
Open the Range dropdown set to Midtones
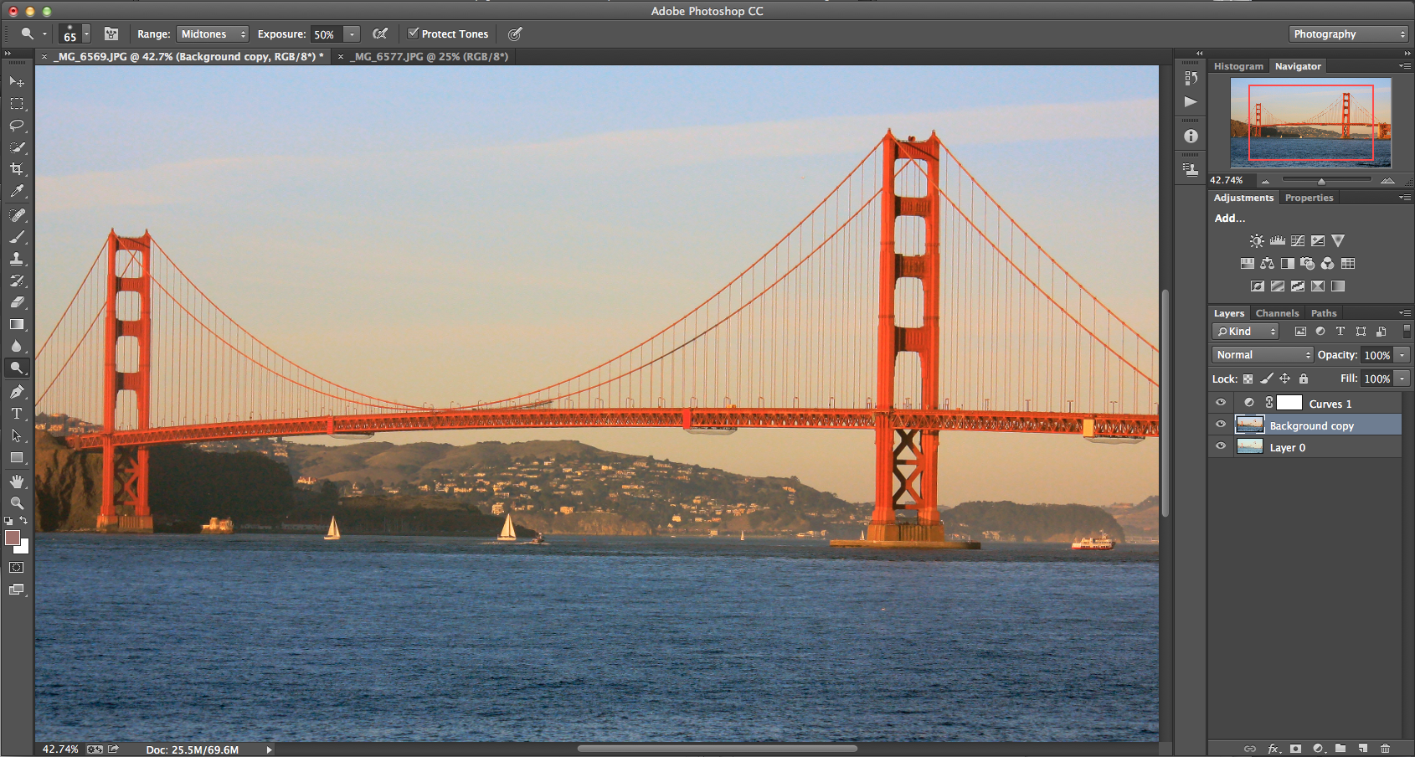point(213,34)
